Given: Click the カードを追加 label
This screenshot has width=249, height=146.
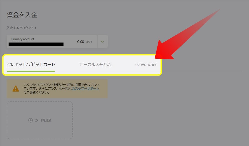Looking at the screenshot, I should [x=43, y=120].
